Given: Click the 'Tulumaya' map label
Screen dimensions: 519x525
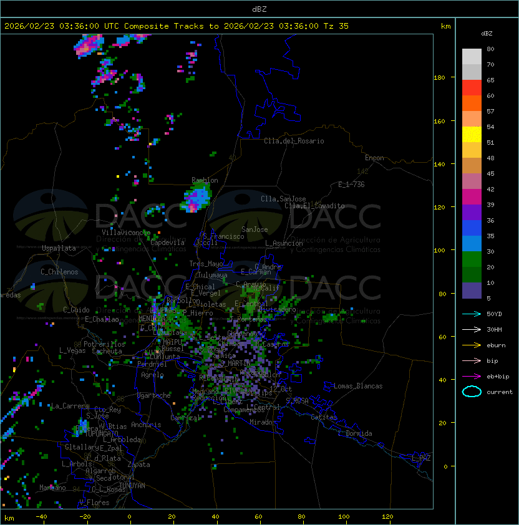Looking at the screenshot, I should click(x=213, y=275).
